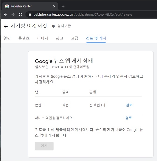Click the 서비스 약관을 검토하세요 text

pos(54,118)
